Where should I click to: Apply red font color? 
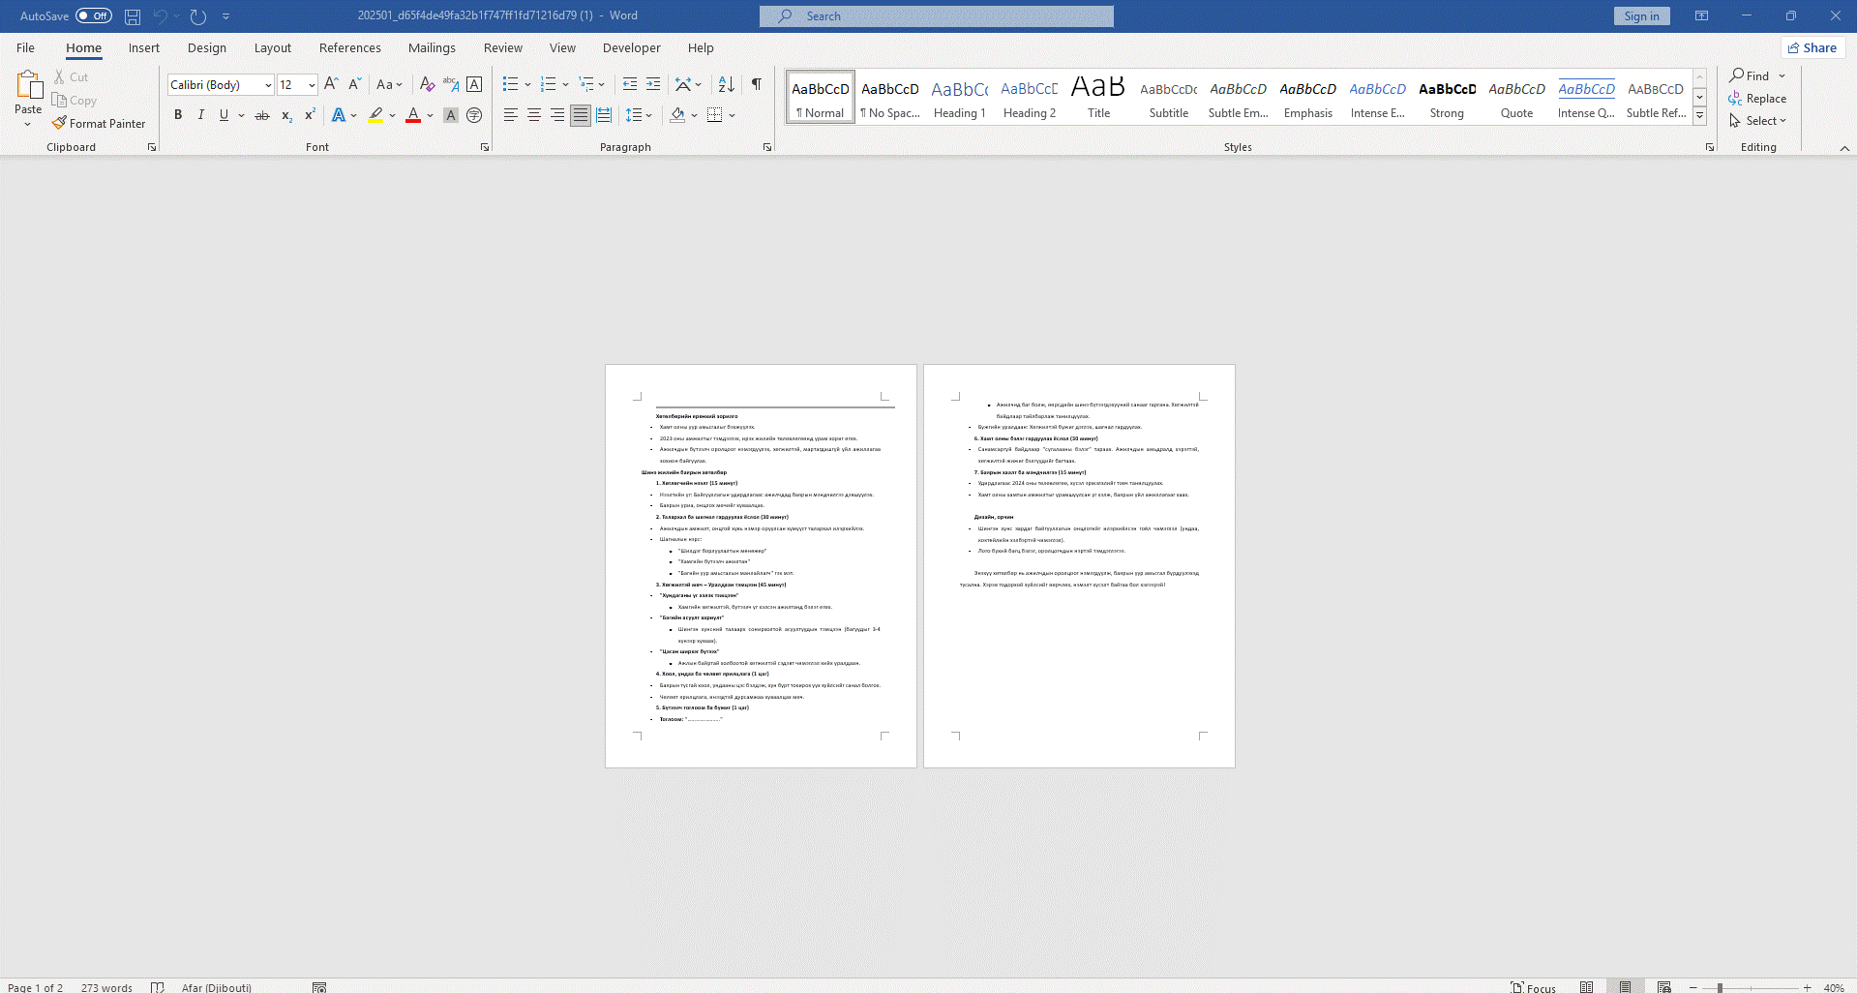(x=413, y=115)
